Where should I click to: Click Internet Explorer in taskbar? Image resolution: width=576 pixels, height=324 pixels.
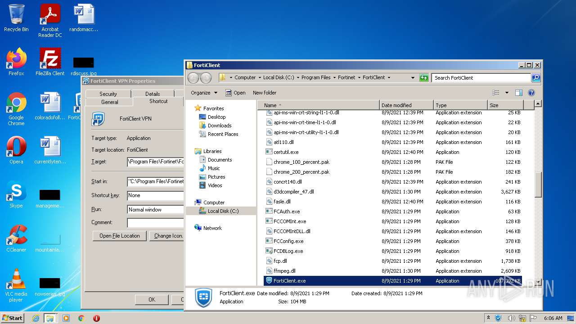click(36, 318)
